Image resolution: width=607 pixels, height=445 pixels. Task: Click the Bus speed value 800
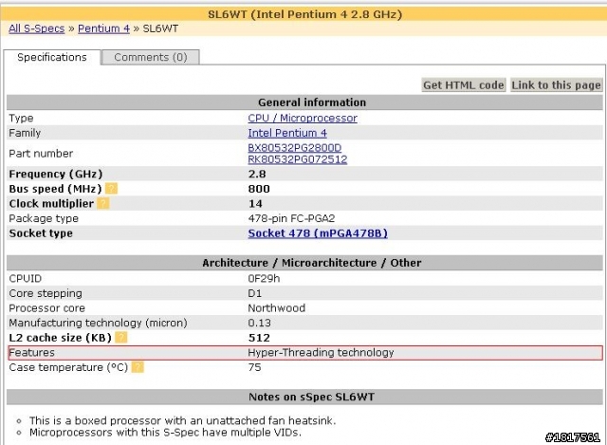[259, 189]
